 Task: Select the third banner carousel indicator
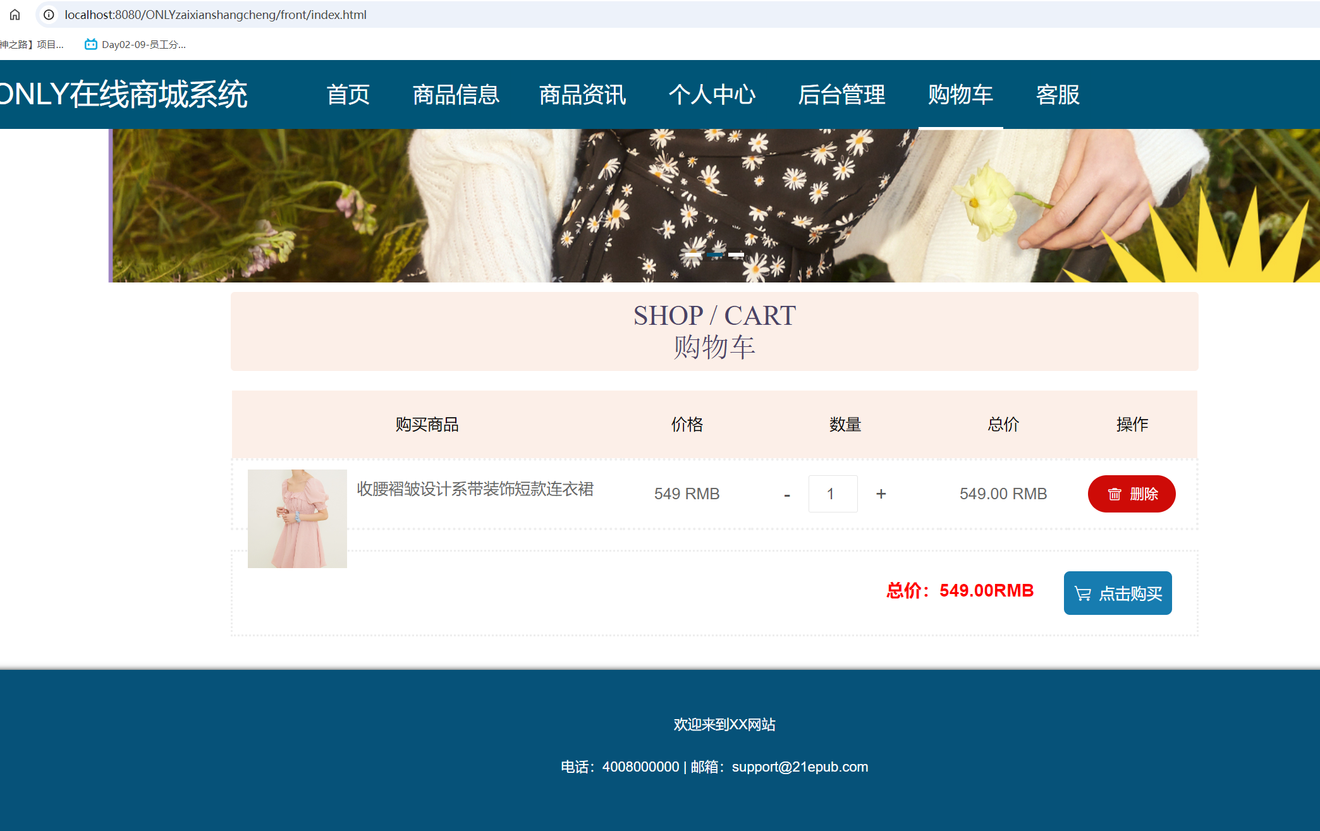point(736,255)
